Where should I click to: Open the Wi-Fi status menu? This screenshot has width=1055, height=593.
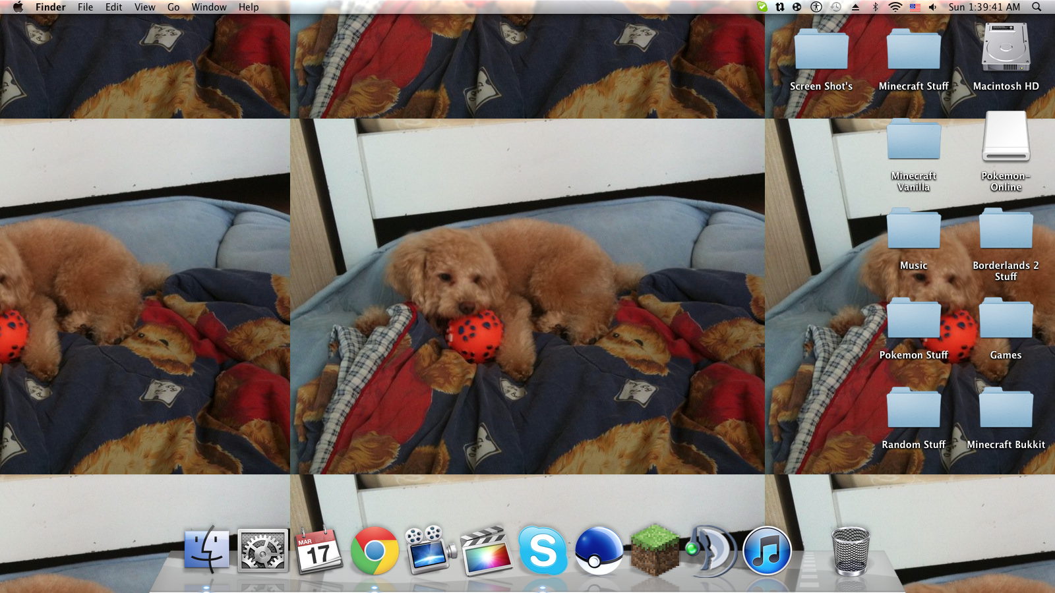point(895,7)
